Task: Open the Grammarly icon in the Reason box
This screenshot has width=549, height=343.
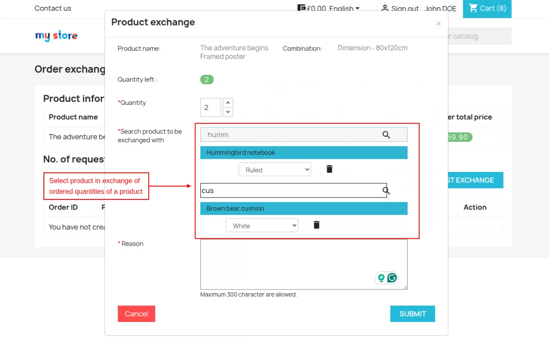Action: (x=393, y=278)
